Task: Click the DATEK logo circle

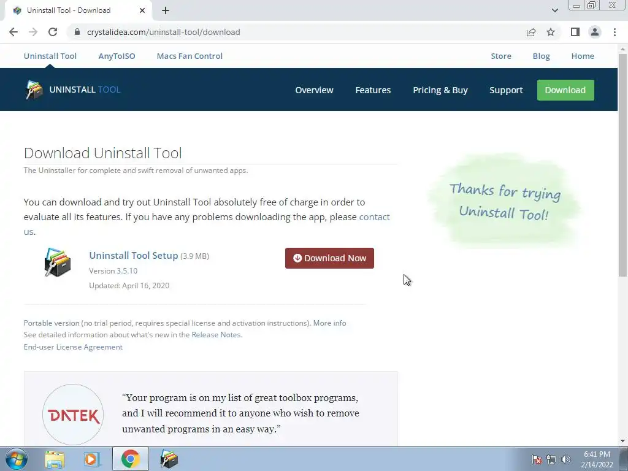Action: 73,415
